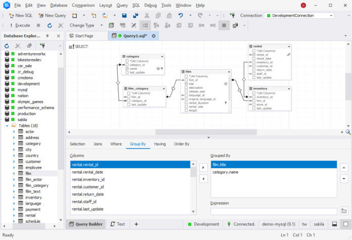Viewport: 352px width, 240px height.
Task: Toggle the rental_id checkbox in rental table
Action: 253,55
